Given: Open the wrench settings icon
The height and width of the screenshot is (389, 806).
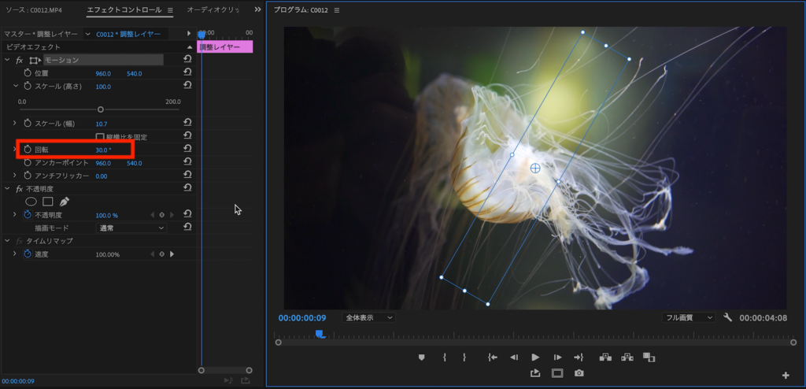Looking at the screenshot, I should coord(727,317).
